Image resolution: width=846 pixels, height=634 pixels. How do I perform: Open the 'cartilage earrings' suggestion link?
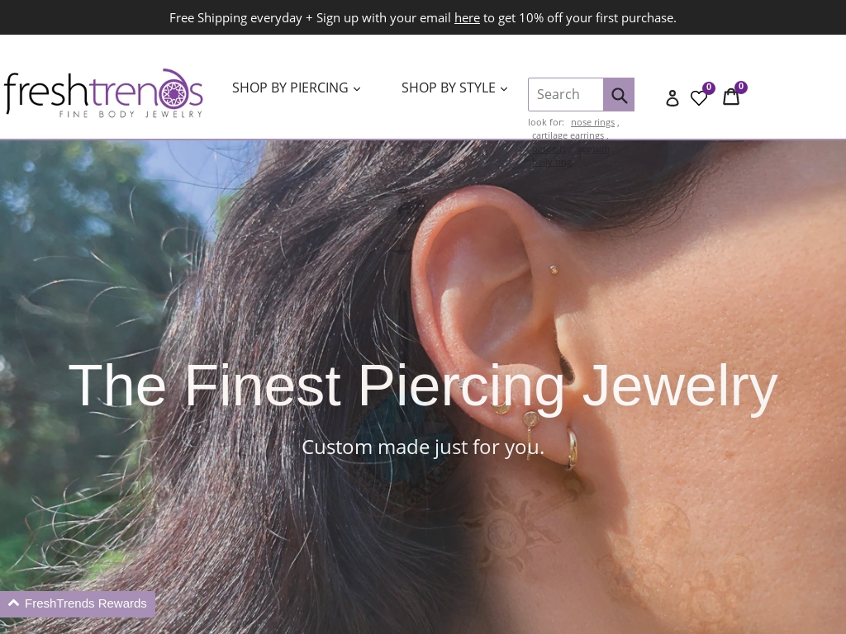(x=568, y=135)
